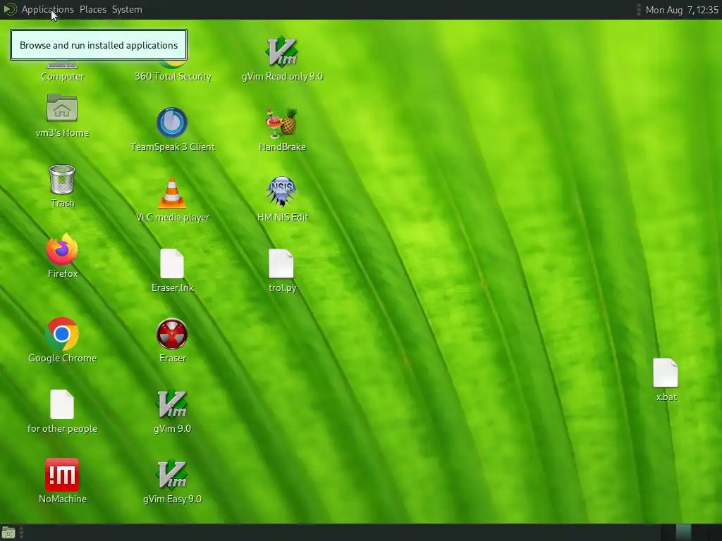The width and height of the screenshot is (722, 541).
Task: Select the Trash icon
Action: (62, 179)
